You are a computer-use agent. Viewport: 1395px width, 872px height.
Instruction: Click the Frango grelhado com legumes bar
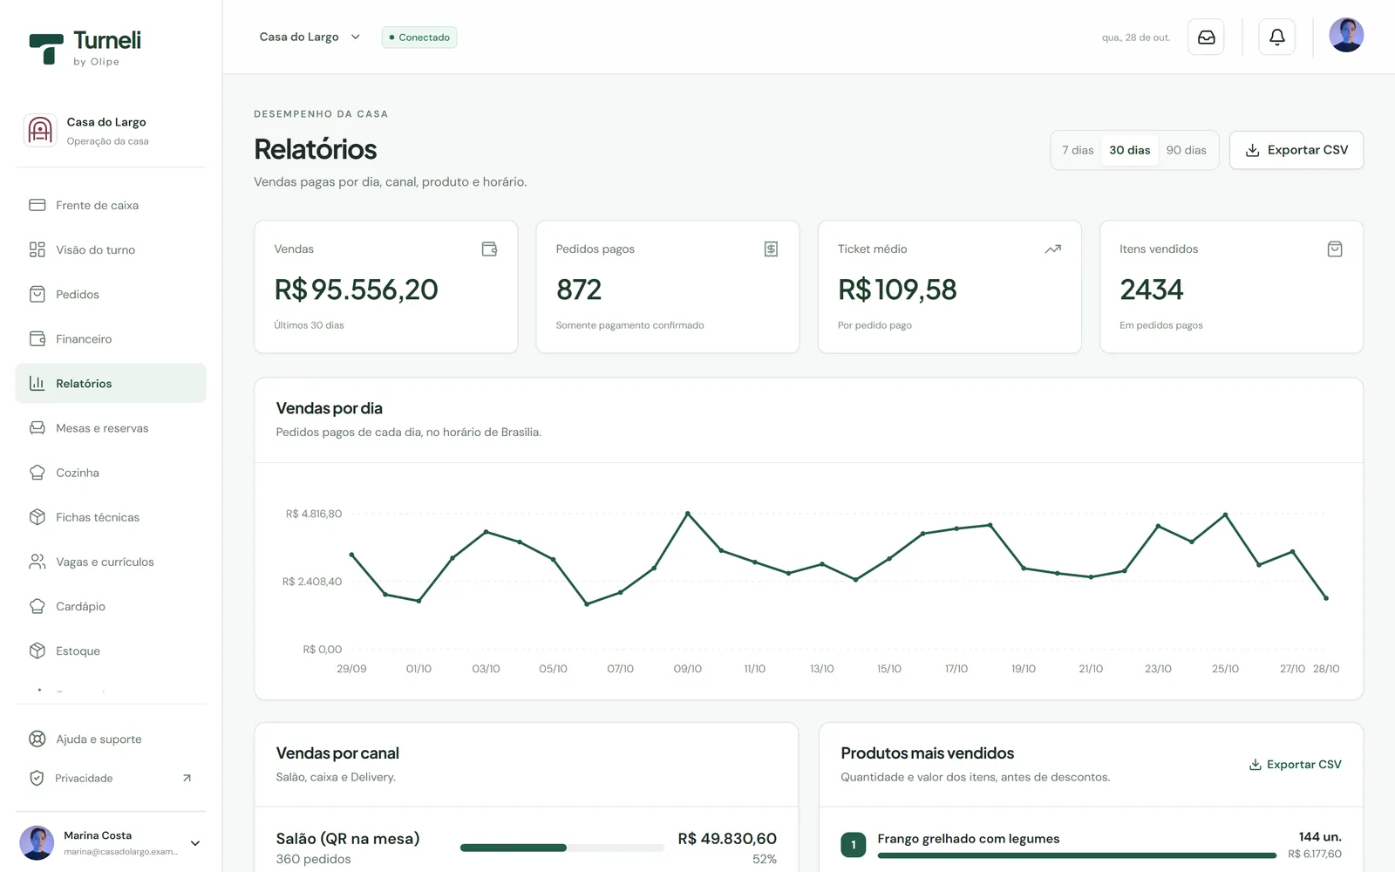[1077, 855]
